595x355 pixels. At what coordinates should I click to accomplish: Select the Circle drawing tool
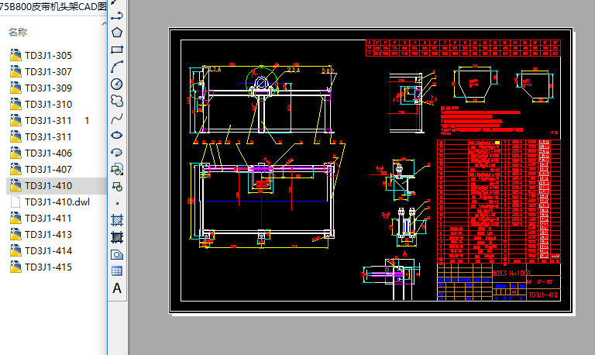pos(117,84)
